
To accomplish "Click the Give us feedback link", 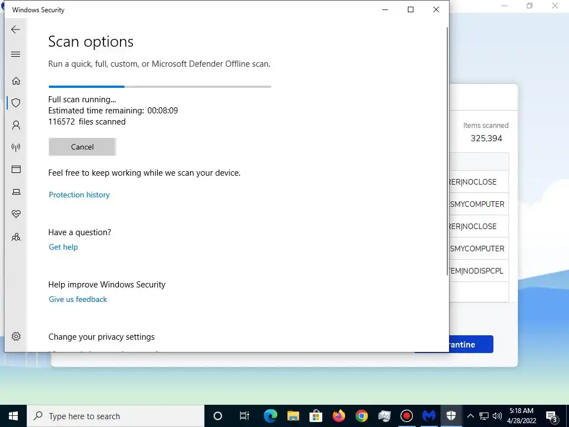I will point(78,299).
